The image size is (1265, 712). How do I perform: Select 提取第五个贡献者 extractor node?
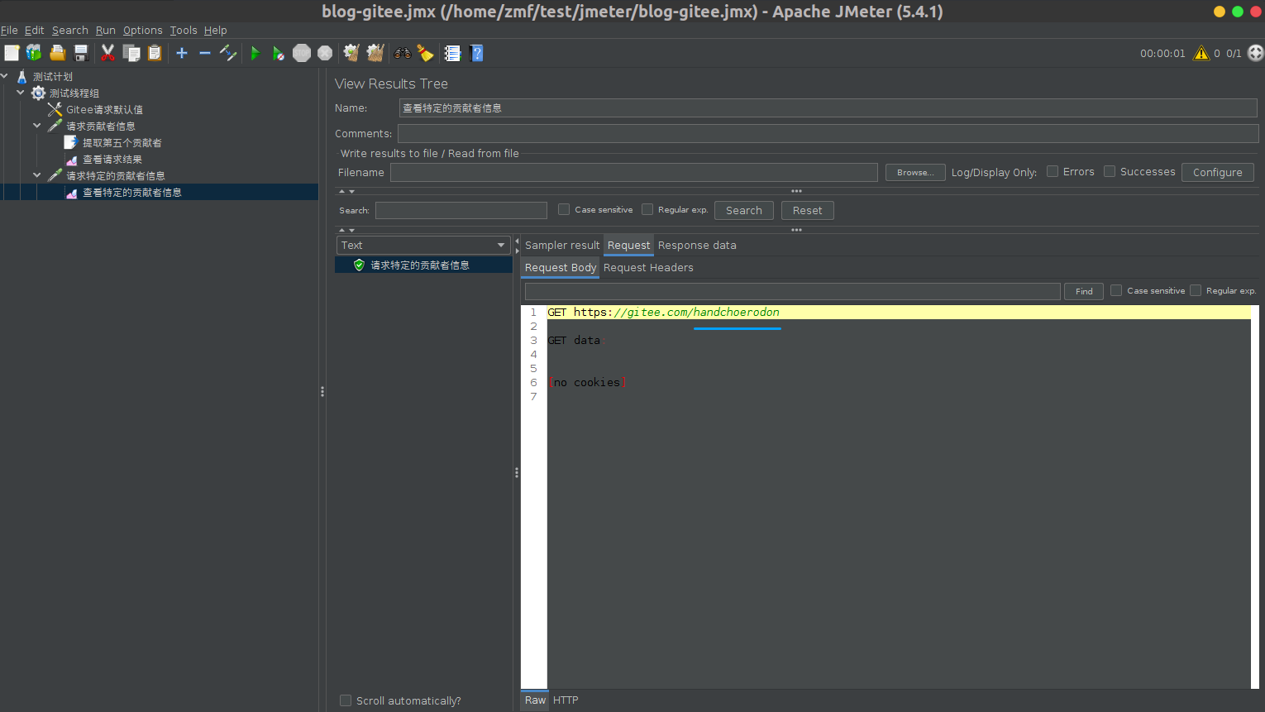(122, 143)
